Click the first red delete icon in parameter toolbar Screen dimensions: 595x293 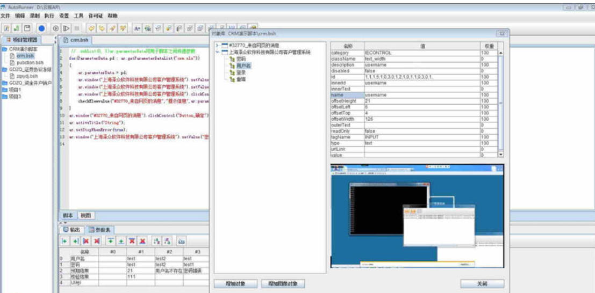tap(87, 241)
